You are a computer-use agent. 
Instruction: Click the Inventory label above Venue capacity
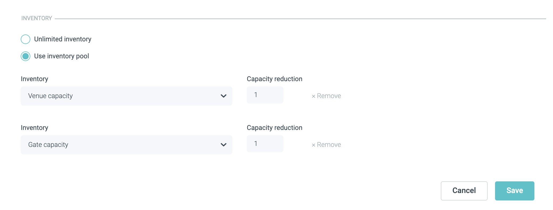click(35, 79)
